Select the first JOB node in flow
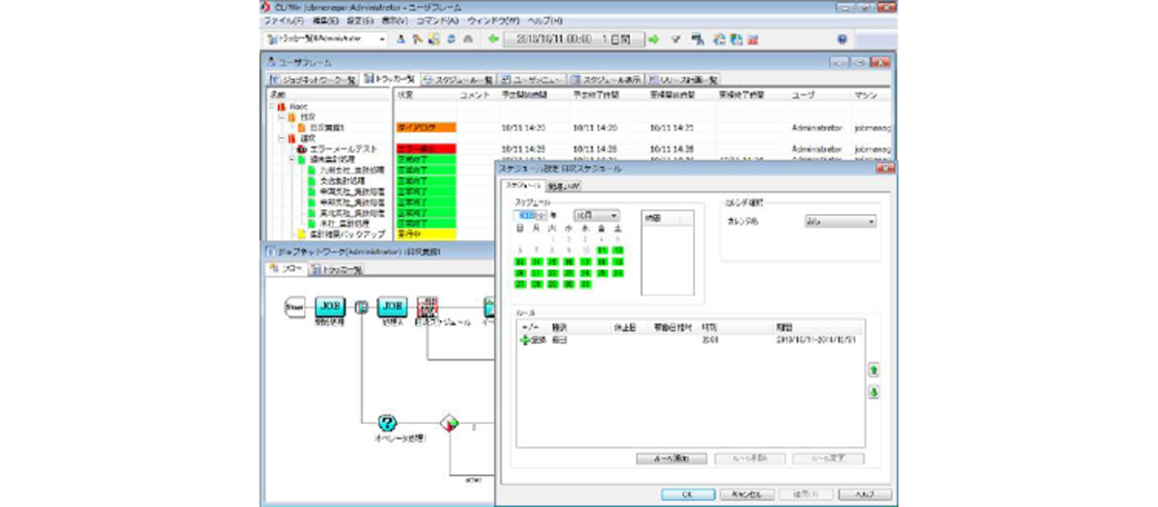The image size is (1158, 507). click(x=330, y=306)
